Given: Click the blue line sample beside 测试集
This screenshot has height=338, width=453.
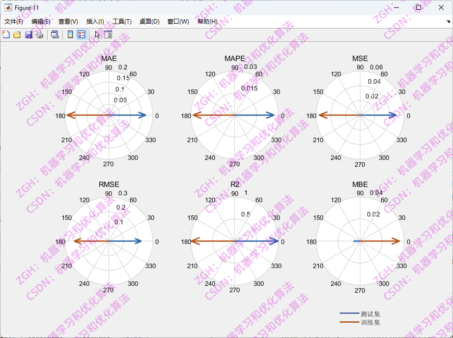Looking at the screenshot, I should click(349, 313).
